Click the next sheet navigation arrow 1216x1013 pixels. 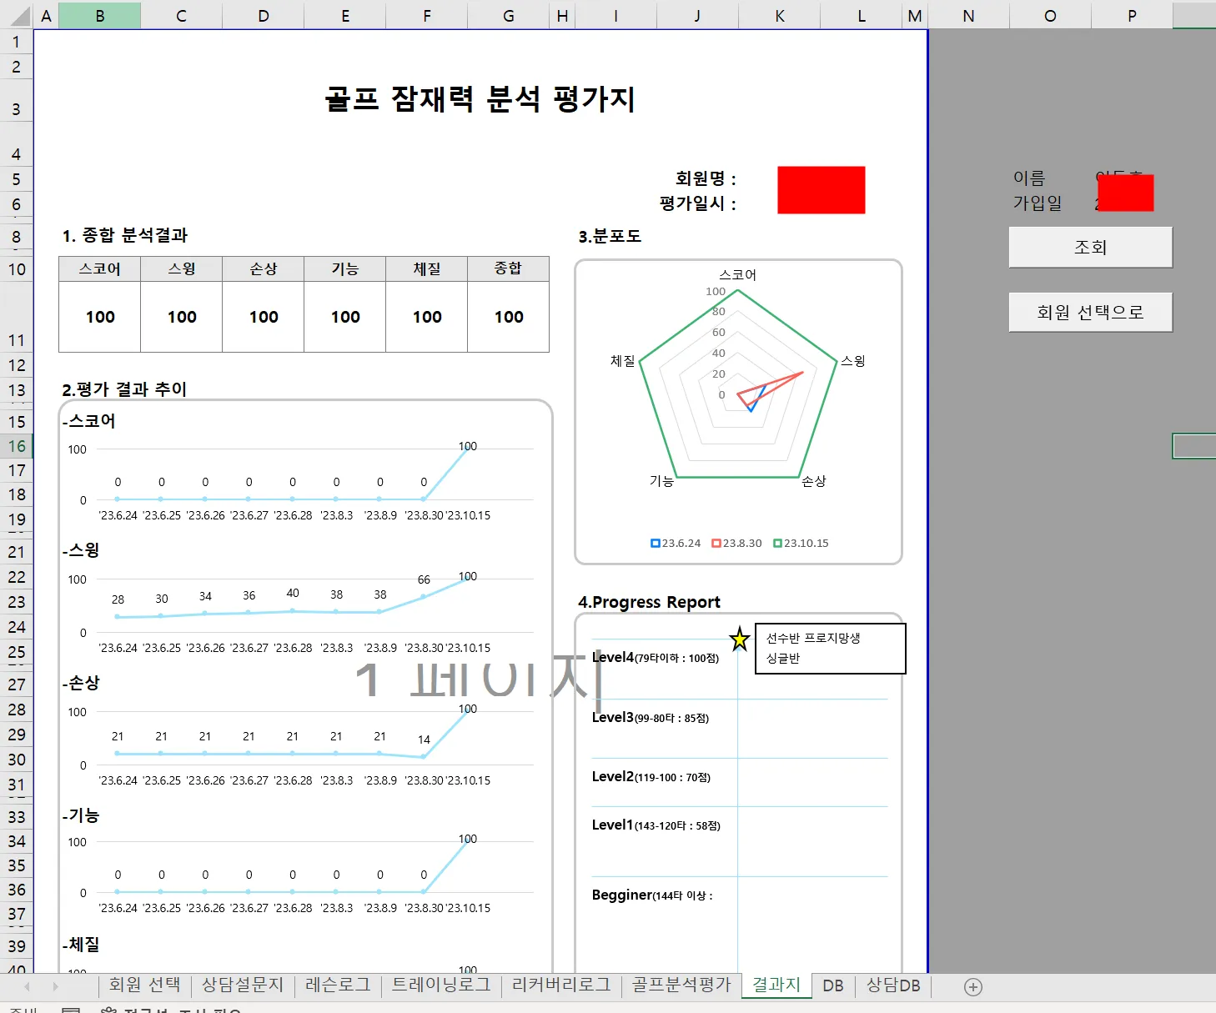[55, 987]
